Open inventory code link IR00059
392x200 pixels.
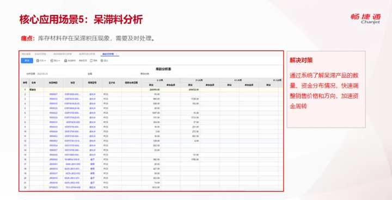[x=53, y=155]
